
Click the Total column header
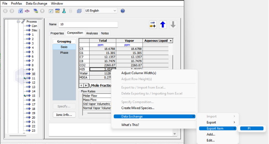103,41
